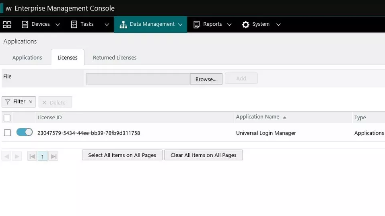The width and height of the screenshot is (385, 216).
Task: Click the Devices monitor icon
Action: (x=25, y=25)
